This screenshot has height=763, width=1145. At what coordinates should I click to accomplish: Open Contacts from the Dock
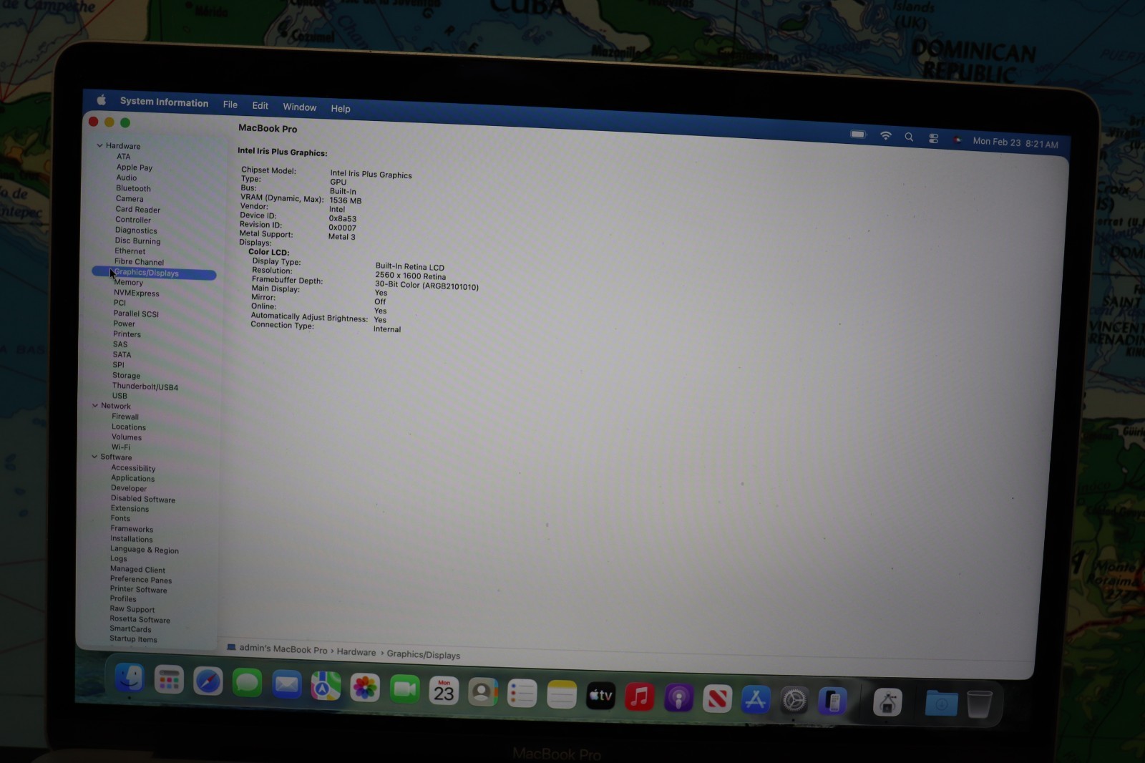click(x=483, y=692)
